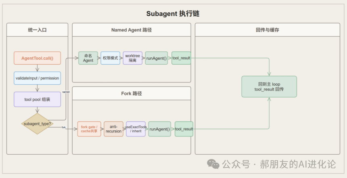Select tool_result in the Fork path
The height and width of the screenshot is (178, 347).
point(184,129)
